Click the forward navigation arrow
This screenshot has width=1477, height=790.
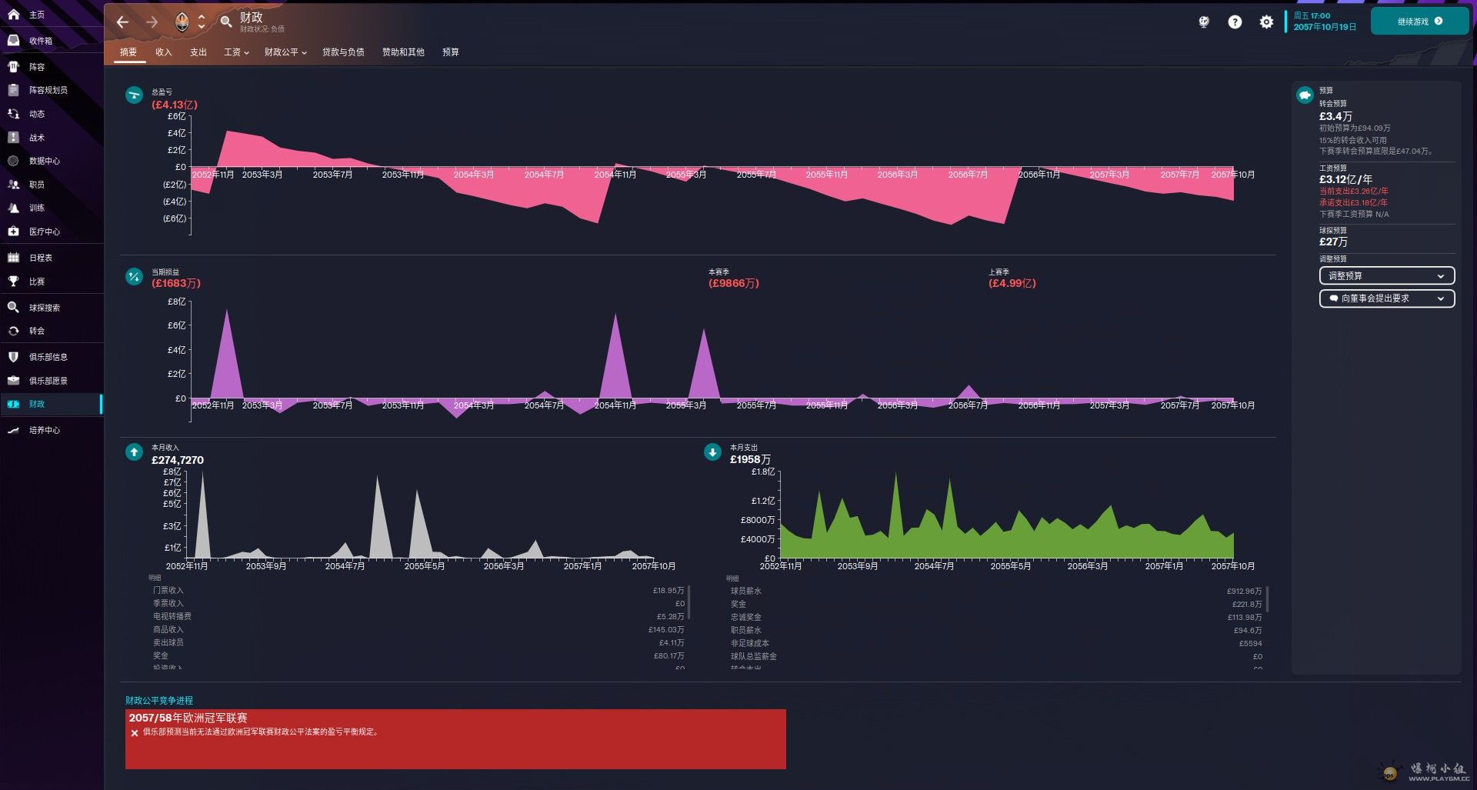pyautogui.click(x=152, y=22)
